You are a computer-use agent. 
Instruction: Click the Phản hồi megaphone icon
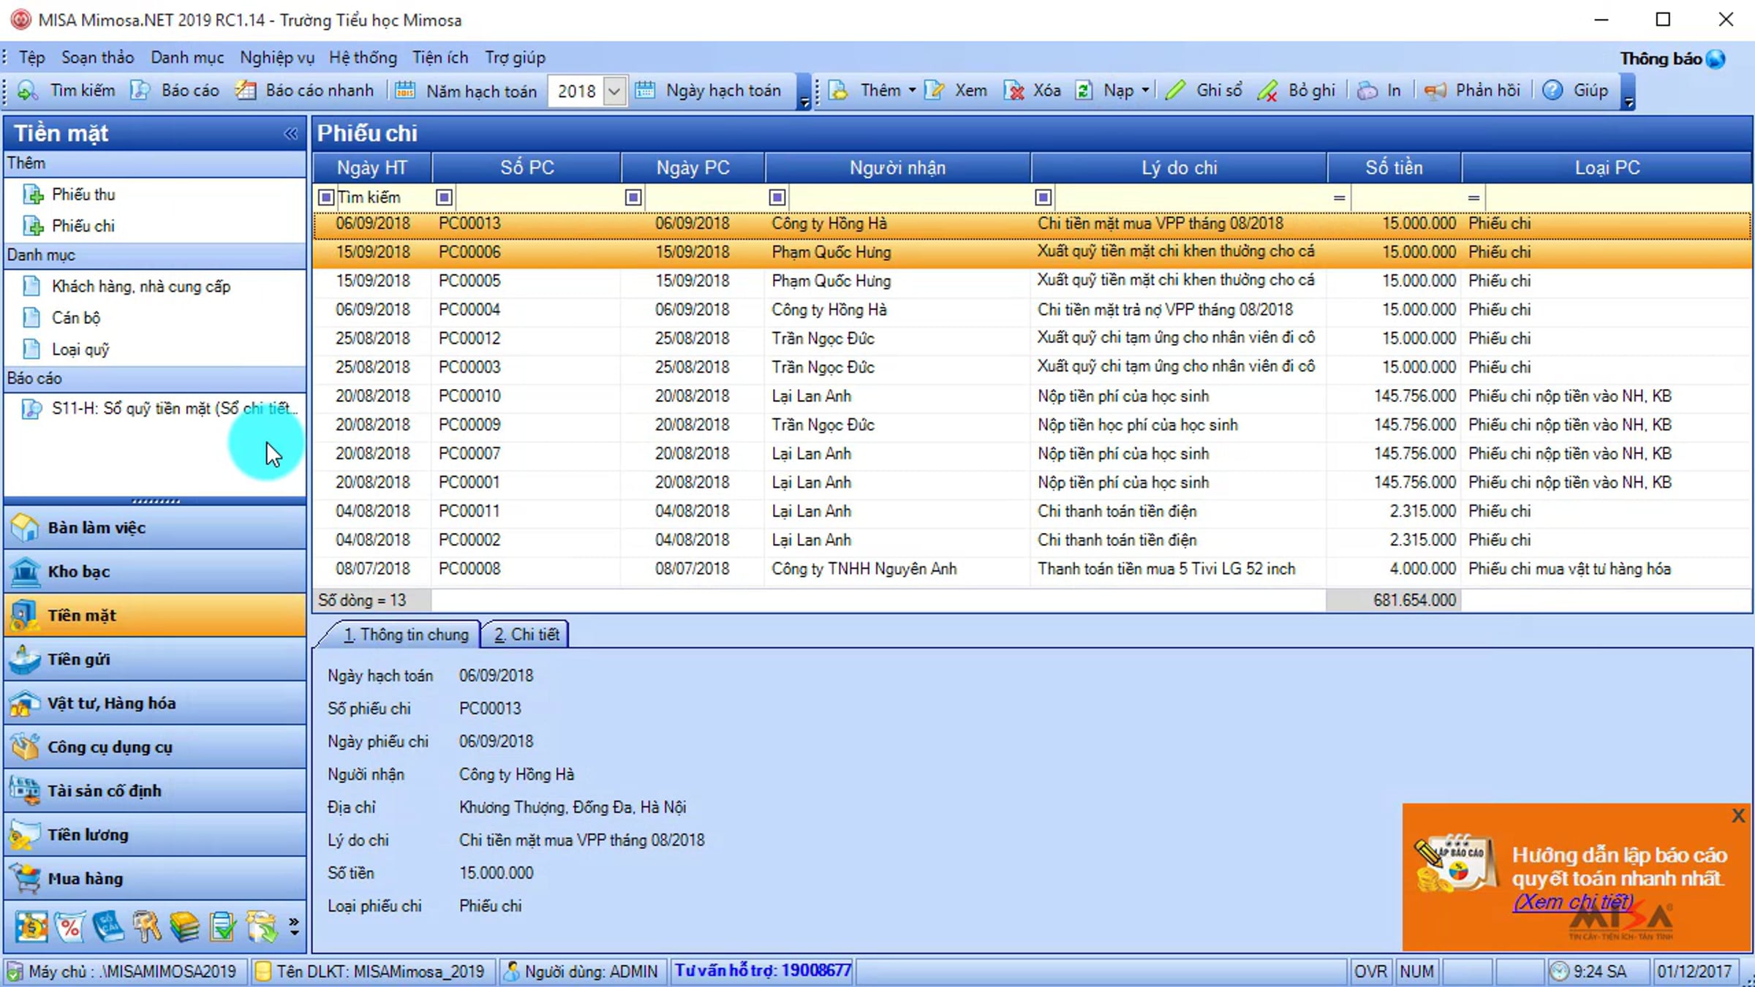(x=1435, y=91)
